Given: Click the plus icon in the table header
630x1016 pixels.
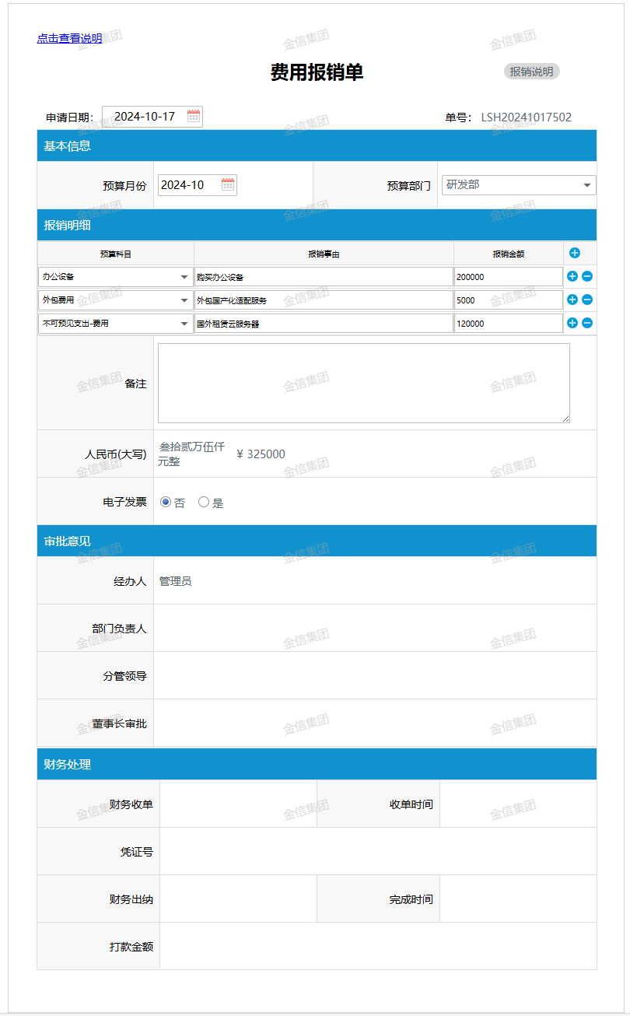Looking at the screenshot, I should click(x=574, y=253).
